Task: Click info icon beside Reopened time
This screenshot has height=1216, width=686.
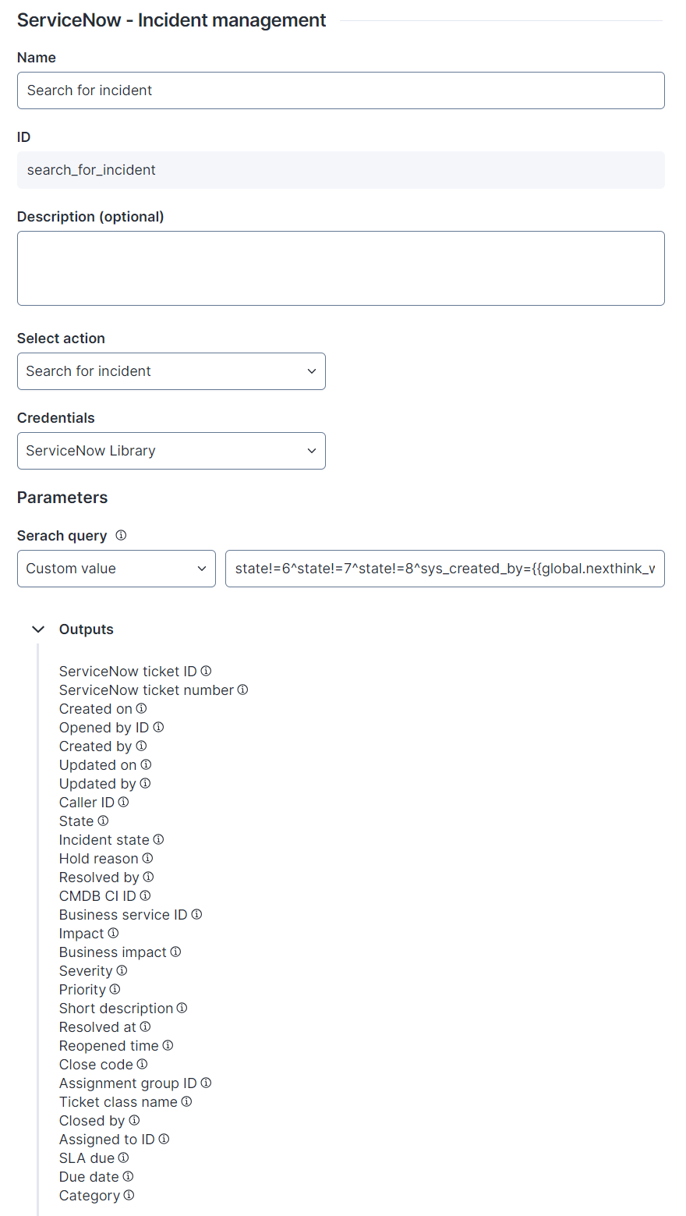Action: pos(168,1045)
